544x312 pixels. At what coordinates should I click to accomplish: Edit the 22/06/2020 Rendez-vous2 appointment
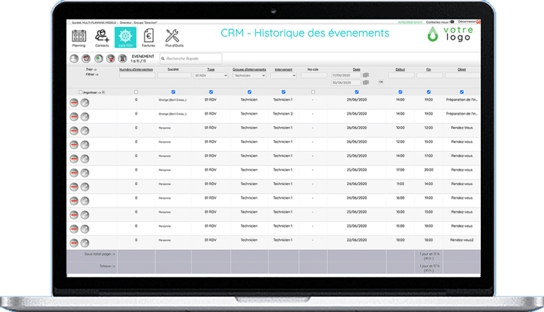point(85,243)
